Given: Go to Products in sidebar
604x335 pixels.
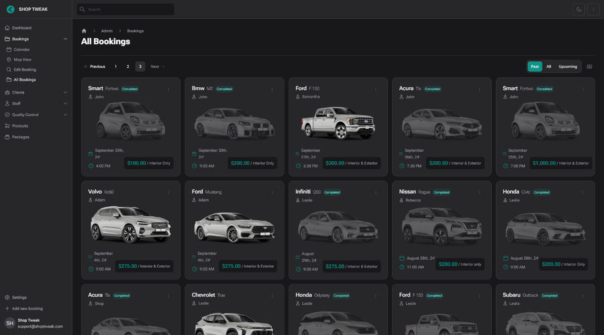Looking at the screenshot, I should 19,126.
